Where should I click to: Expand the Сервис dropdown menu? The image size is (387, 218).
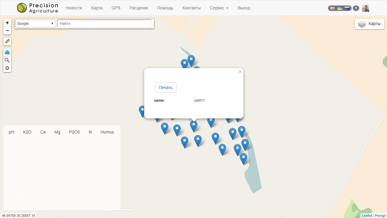pyautogui.click(x=219, y=8)
